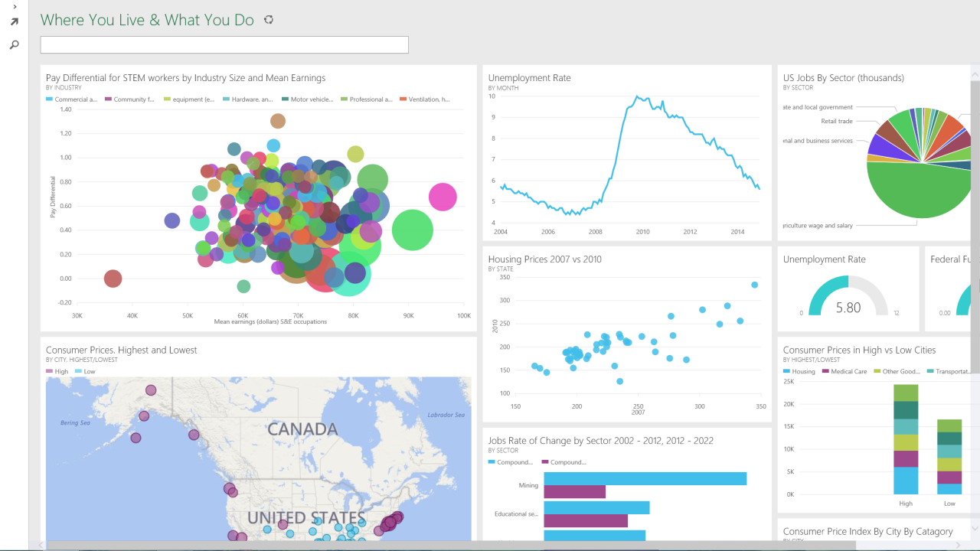Click the unemployment line peak near 2010

click(x=637, y=97)
